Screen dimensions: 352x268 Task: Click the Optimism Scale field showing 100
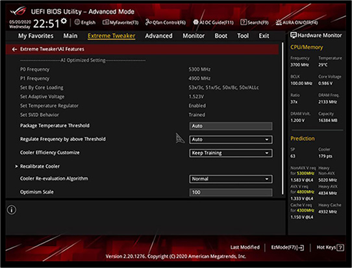(231, 193)
